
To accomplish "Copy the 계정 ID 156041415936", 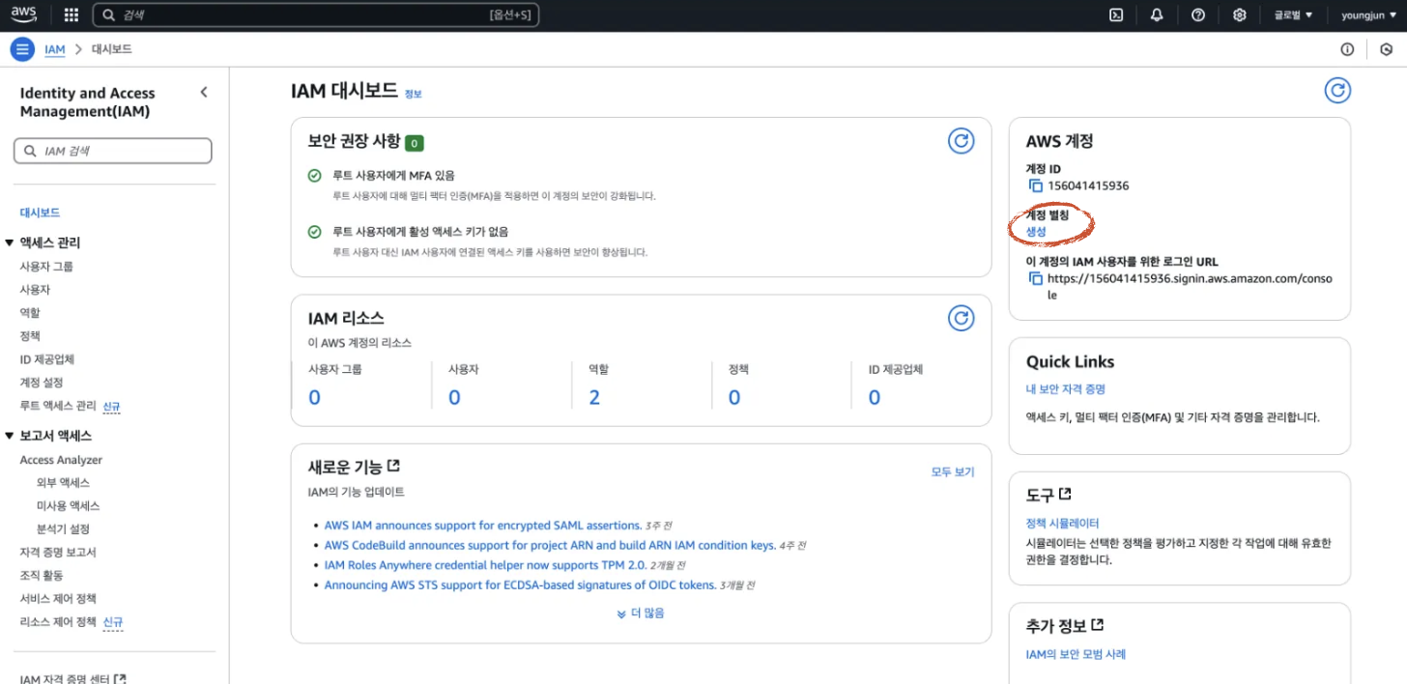I will [x=1035, y=185].
